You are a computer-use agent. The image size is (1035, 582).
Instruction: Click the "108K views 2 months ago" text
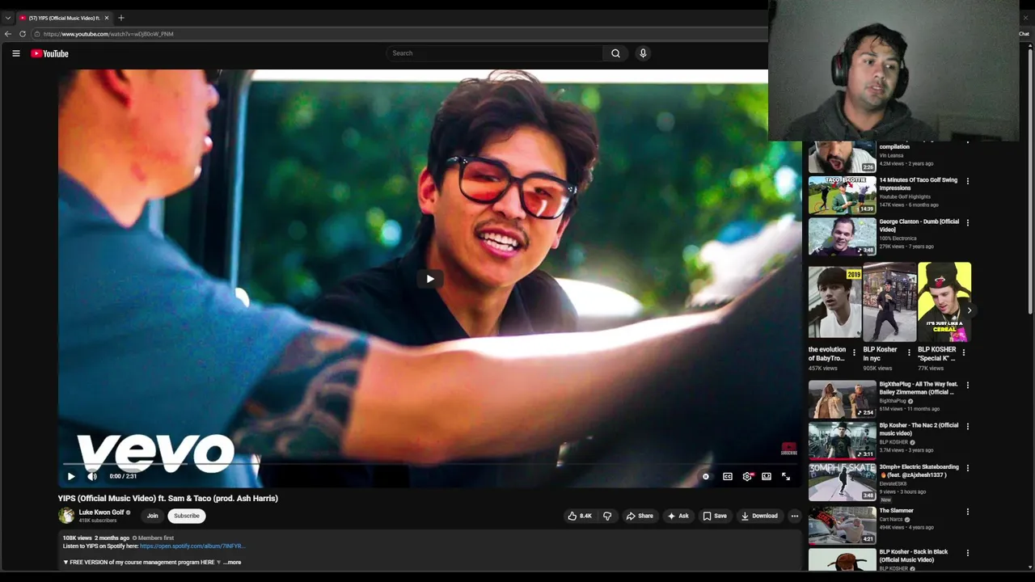click(96, 538)
